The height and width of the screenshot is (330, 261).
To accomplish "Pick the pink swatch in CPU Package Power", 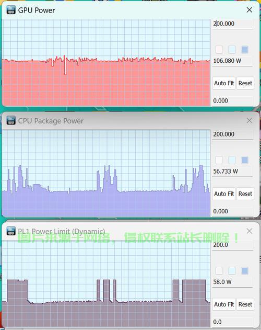I will pyautogui.click(x=219, y=160).
